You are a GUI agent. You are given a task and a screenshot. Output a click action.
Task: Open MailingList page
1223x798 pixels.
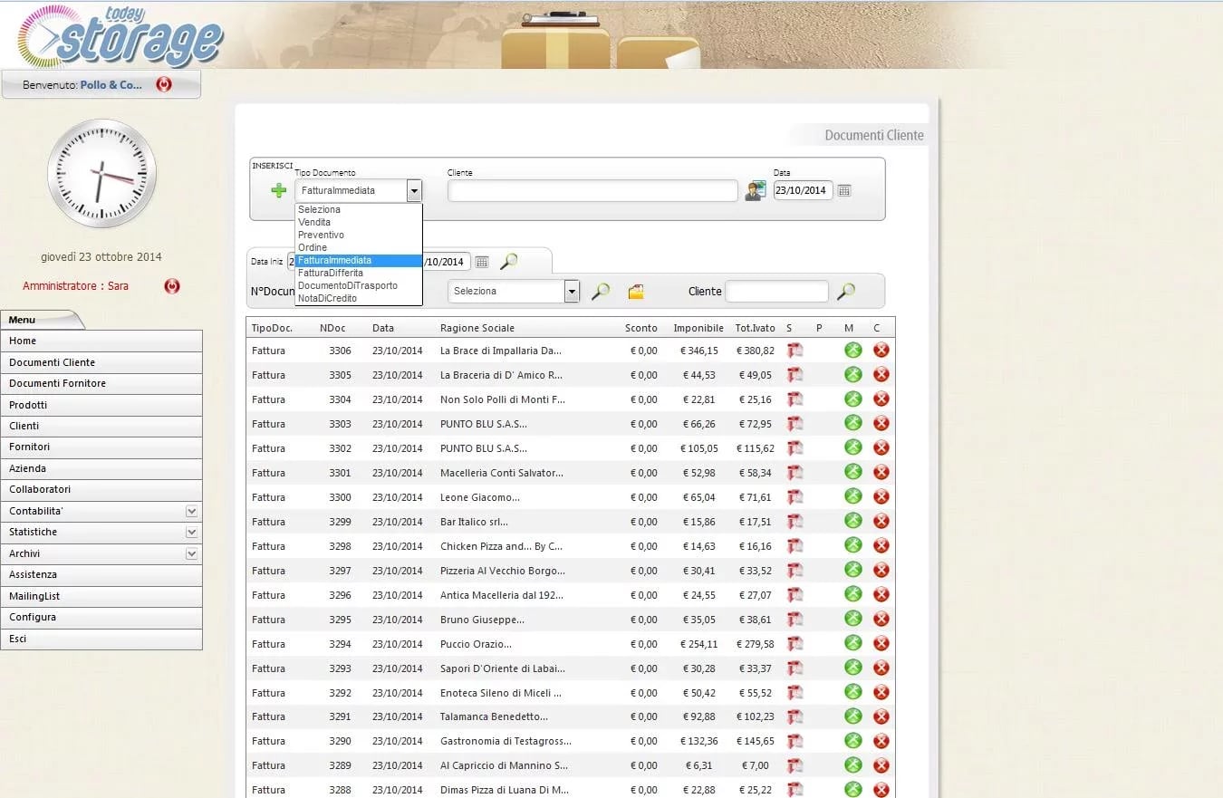point(101,596)
